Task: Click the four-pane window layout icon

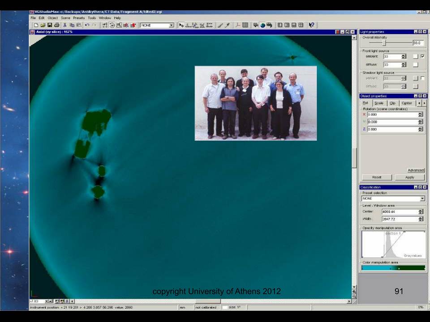Action: (x=301, y=25)
